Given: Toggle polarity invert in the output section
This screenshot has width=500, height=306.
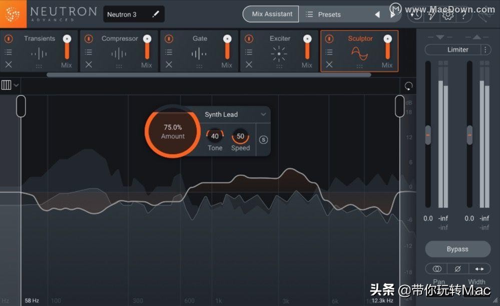Looking at the screenshot, I should (x=458, y=268).
